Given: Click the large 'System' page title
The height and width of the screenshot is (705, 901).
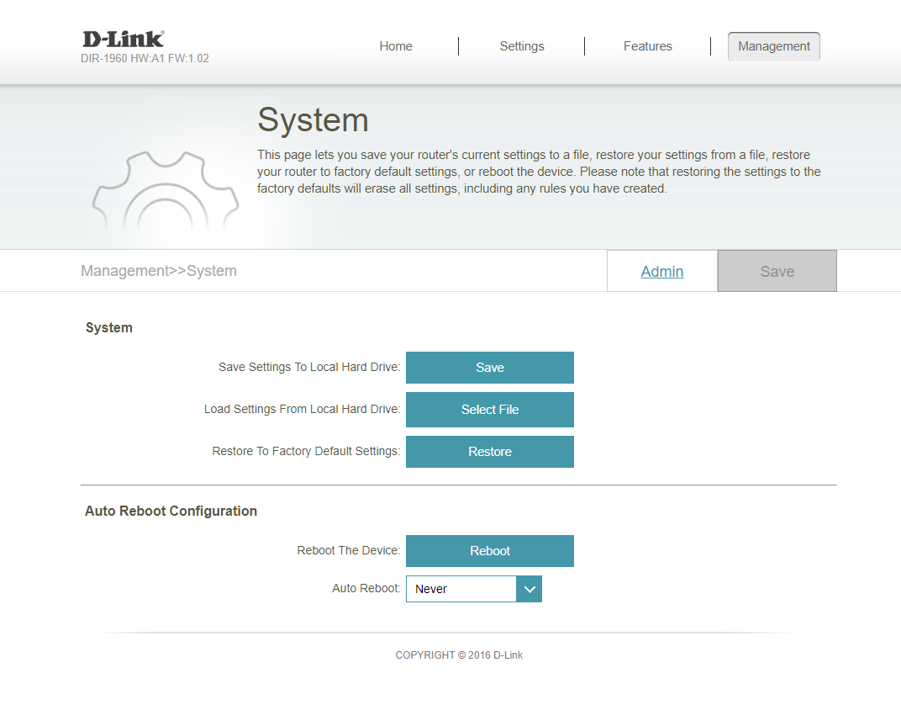Looking at the screenshot, I should coord(313,119).
